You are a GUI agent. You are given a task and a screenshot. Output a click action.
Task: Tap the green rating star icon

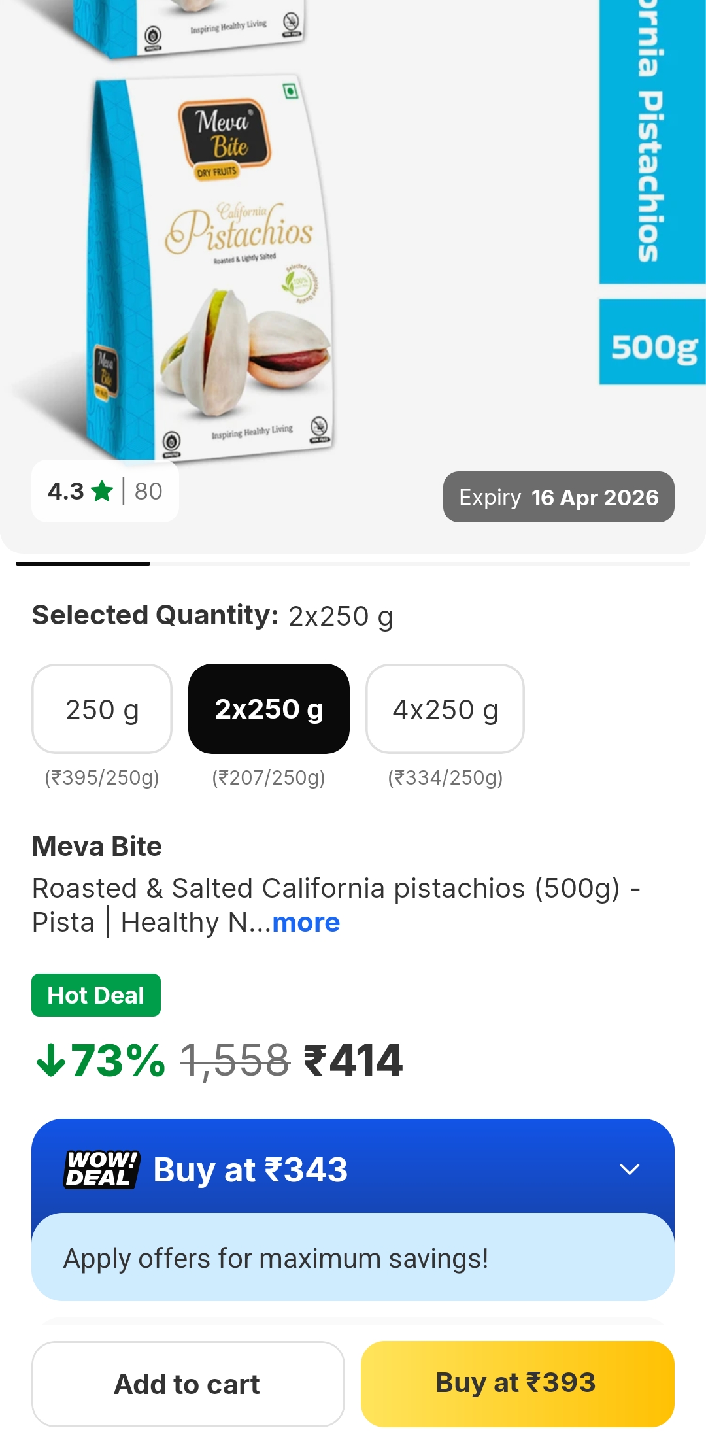pyautogui.click(x=102, y=491)
